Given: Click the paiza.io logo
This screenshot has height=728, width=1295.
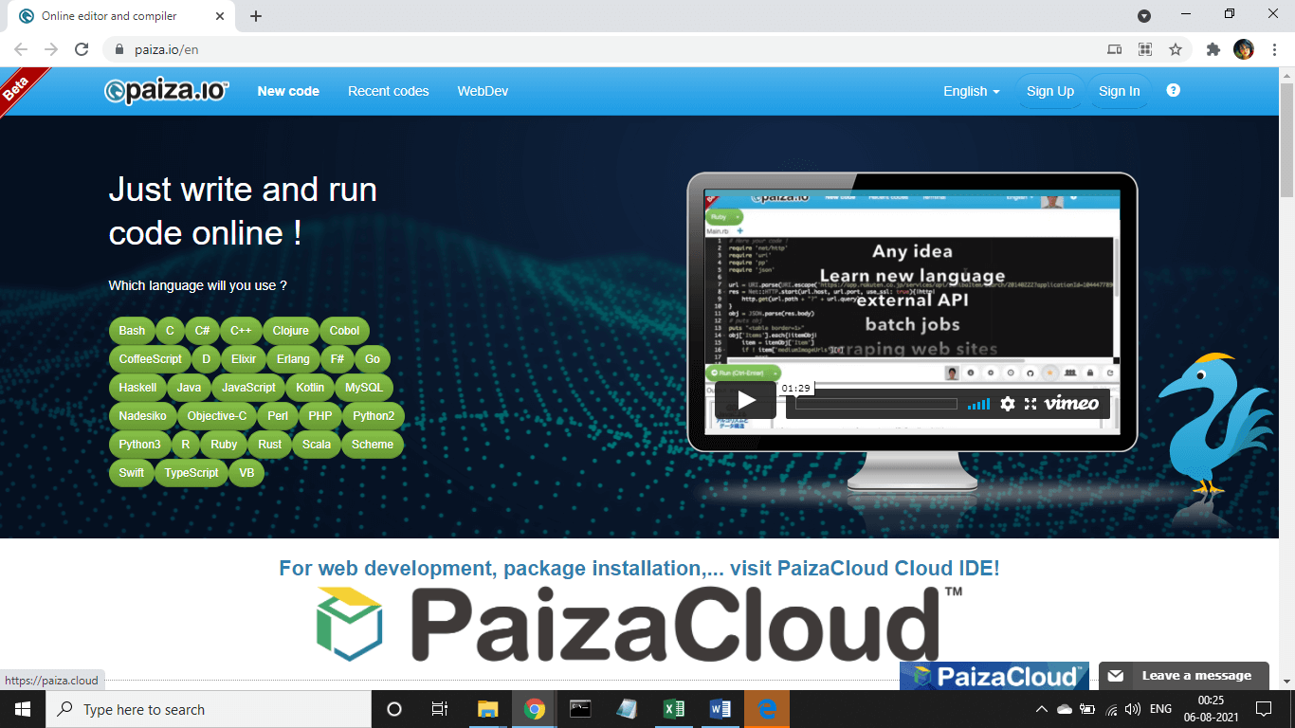Looking at the screenshot, I should coord(167,91).
